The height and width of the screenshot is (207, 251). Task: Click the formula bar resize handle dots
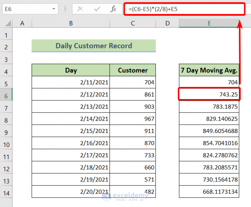pyautogui.click(x=65, y=9)
